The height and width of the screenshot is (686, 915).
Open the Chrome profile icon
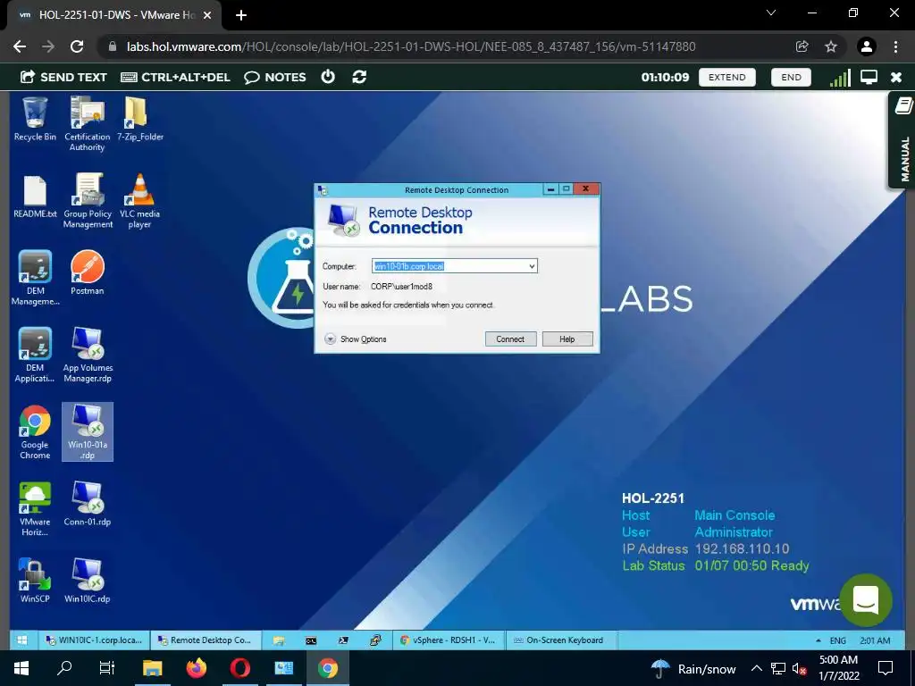867,46
